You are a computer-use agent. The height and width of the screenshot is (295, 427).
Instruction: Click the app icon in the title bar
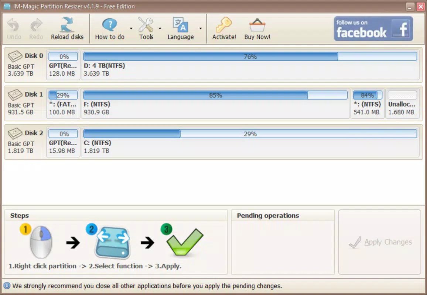coord(7,6)
